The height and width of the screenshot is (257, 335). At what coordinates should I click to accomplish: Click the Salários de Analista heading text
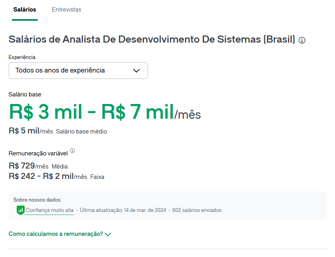[x=152, y=39]
